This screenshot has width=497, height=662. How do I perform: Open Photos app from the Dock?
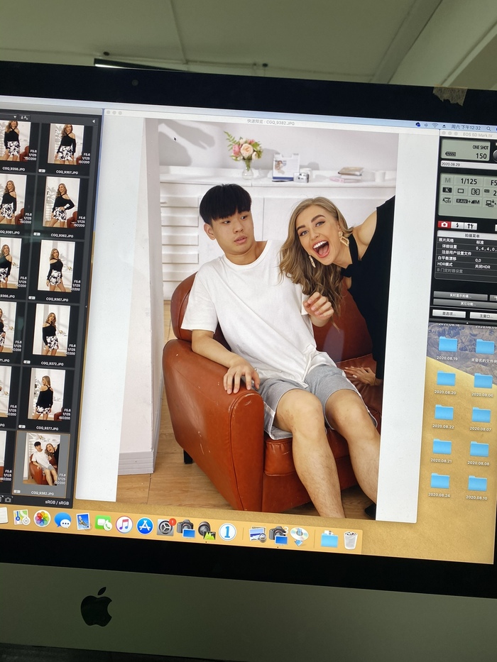43,519
